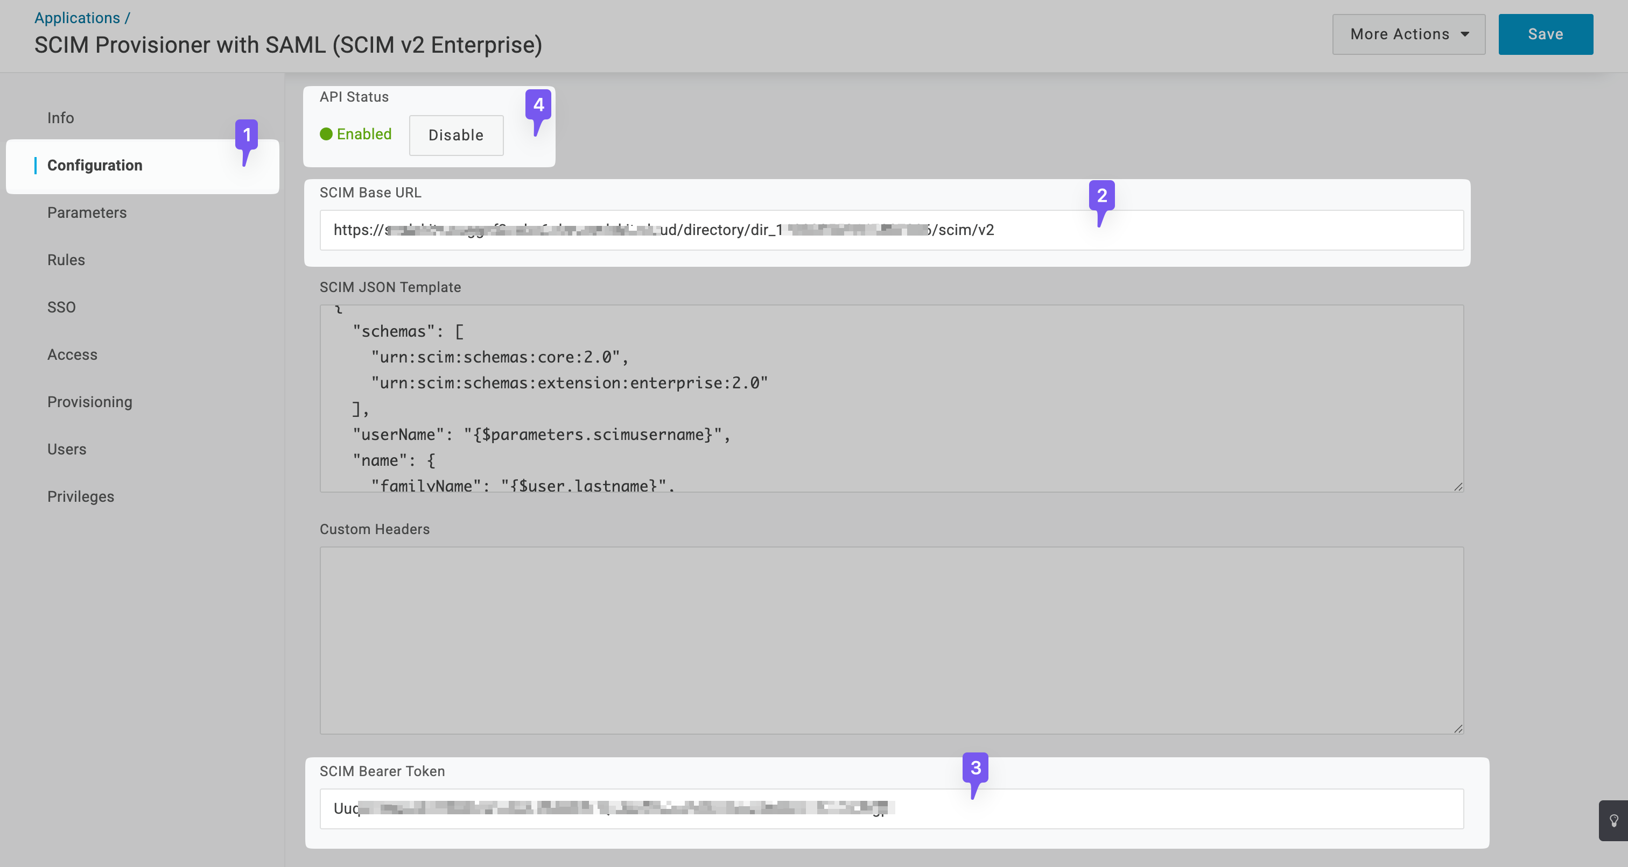Open the Users section
This screenshot has height=867, width=1628.
coord(66,449)
